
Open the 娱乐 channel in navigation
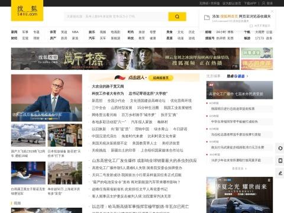92,32
